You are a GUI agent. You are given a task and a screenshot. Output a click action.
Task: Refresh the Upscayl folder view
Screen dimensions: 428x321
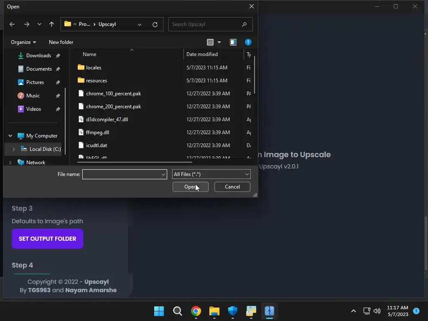coord(155,25)
